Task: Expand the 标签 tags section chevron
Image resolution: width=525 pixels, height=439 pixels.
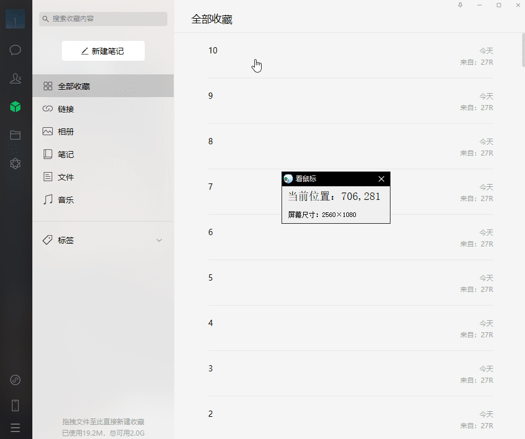Action: click(x=159, y=240)
